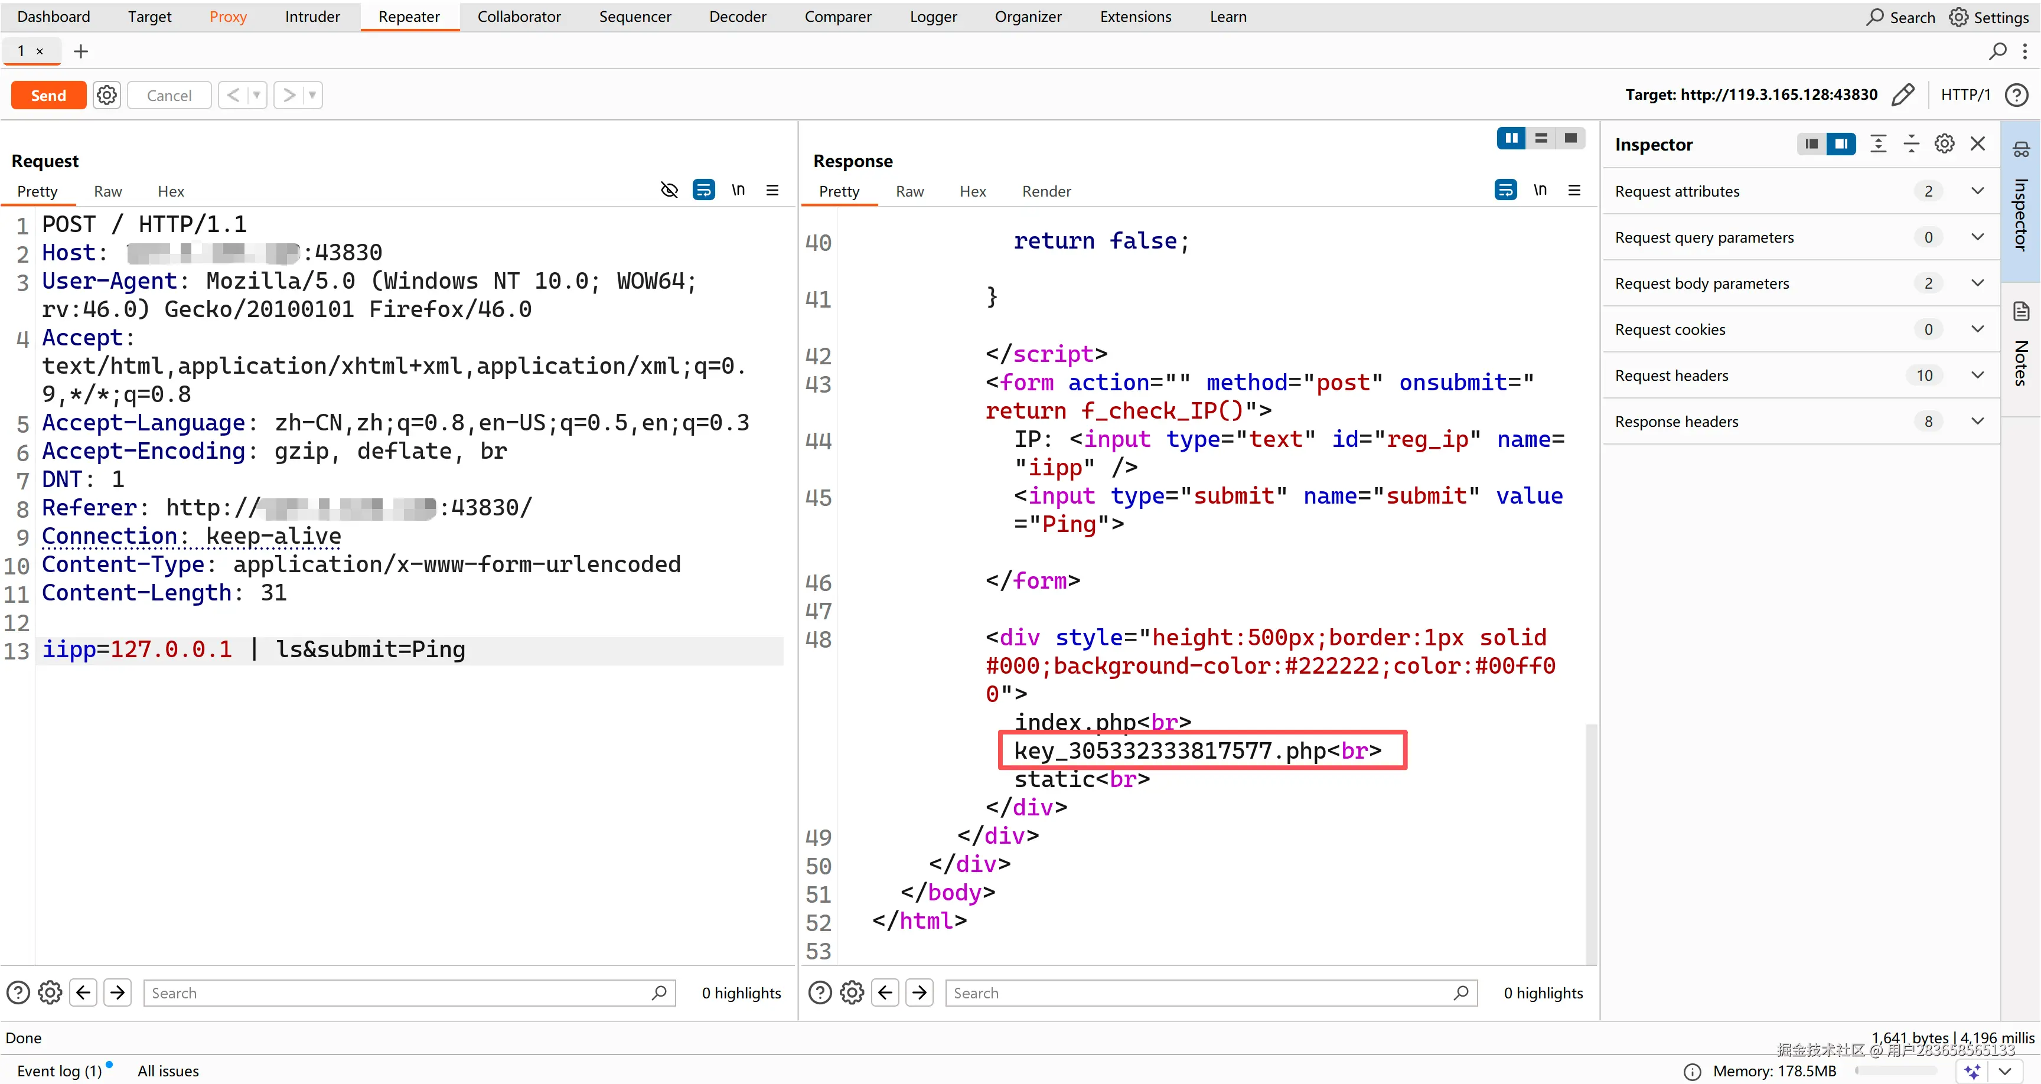Switch to the Intruder tab
This screenshot has width=2041, height=1084.
(311, 17)
